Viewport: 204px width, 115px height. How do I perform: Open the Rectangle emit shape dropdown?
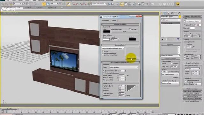point(192,69)
